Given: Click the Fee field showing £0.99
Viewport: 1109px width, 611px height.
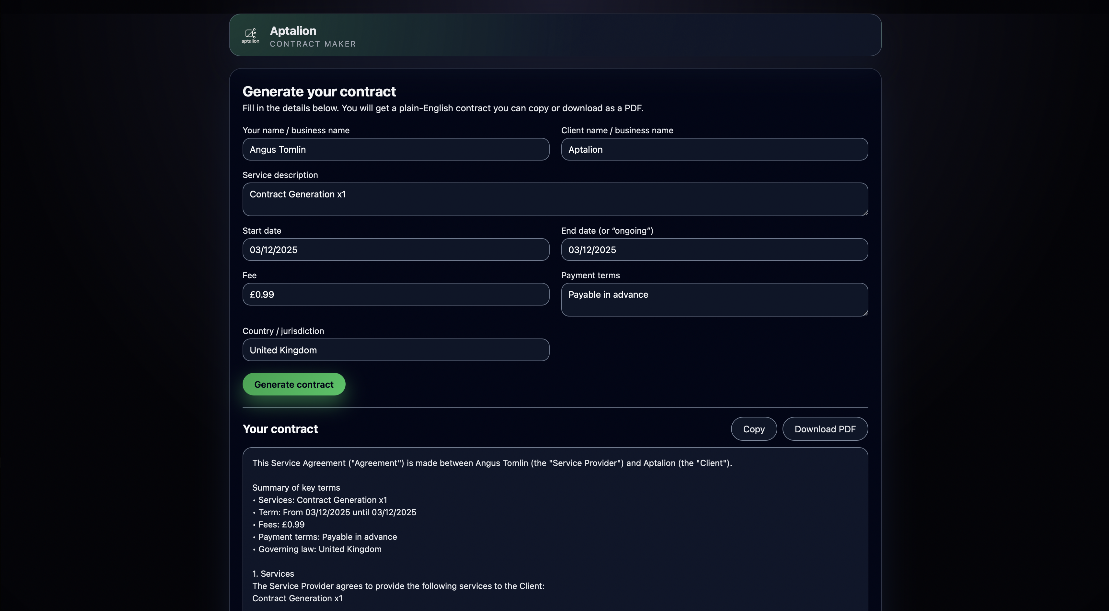Looking at the screenshot, I should [395, 294].
